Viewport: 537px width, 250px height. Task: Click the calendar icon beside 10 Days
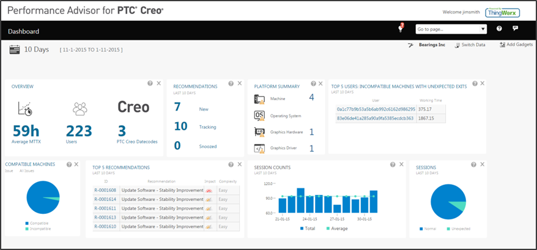tap(15, 50)
